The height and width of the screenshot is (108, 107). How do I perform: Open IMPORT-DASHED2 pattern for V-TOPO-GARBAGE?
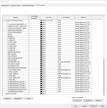[66, 74]
